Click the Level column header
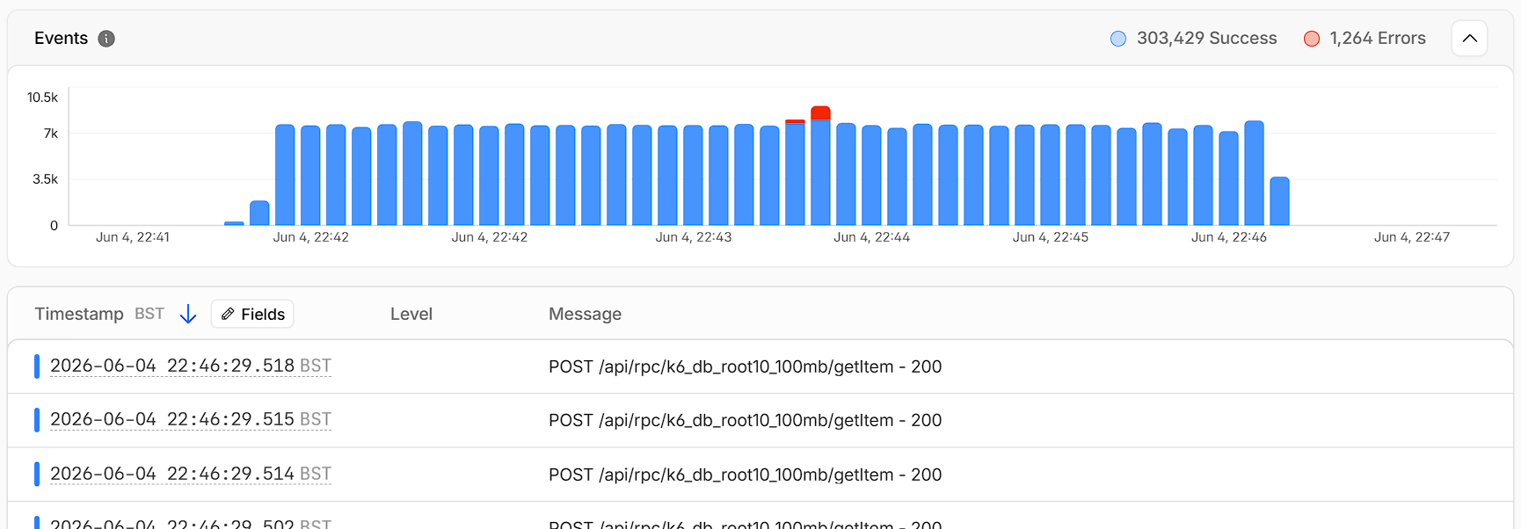Screen dimensions: 1521x529 [411, 314]
